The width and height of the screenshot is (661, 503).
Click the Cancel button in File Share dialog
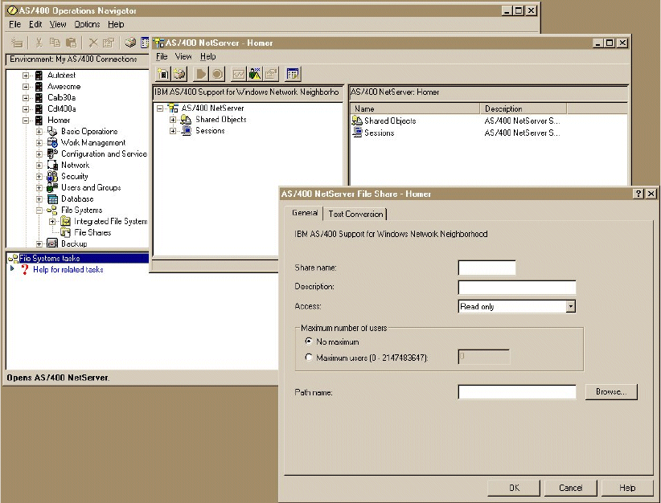pos(570,488)
